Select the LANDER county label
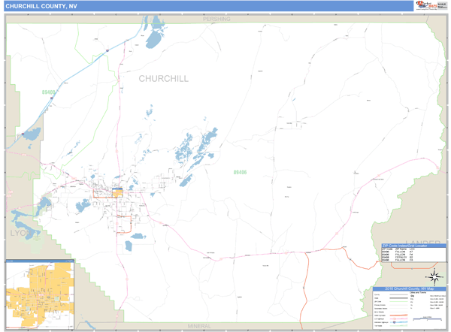 coord(417,242)
